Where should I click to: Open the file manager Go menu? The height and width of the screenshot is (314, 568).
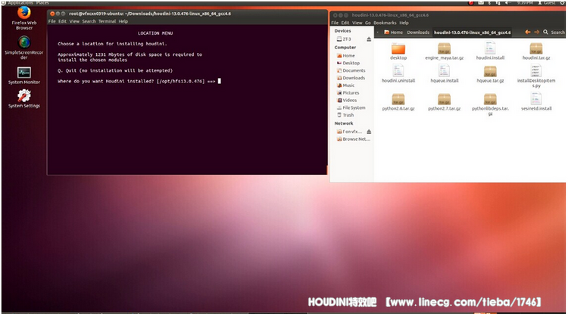point(367,23)
